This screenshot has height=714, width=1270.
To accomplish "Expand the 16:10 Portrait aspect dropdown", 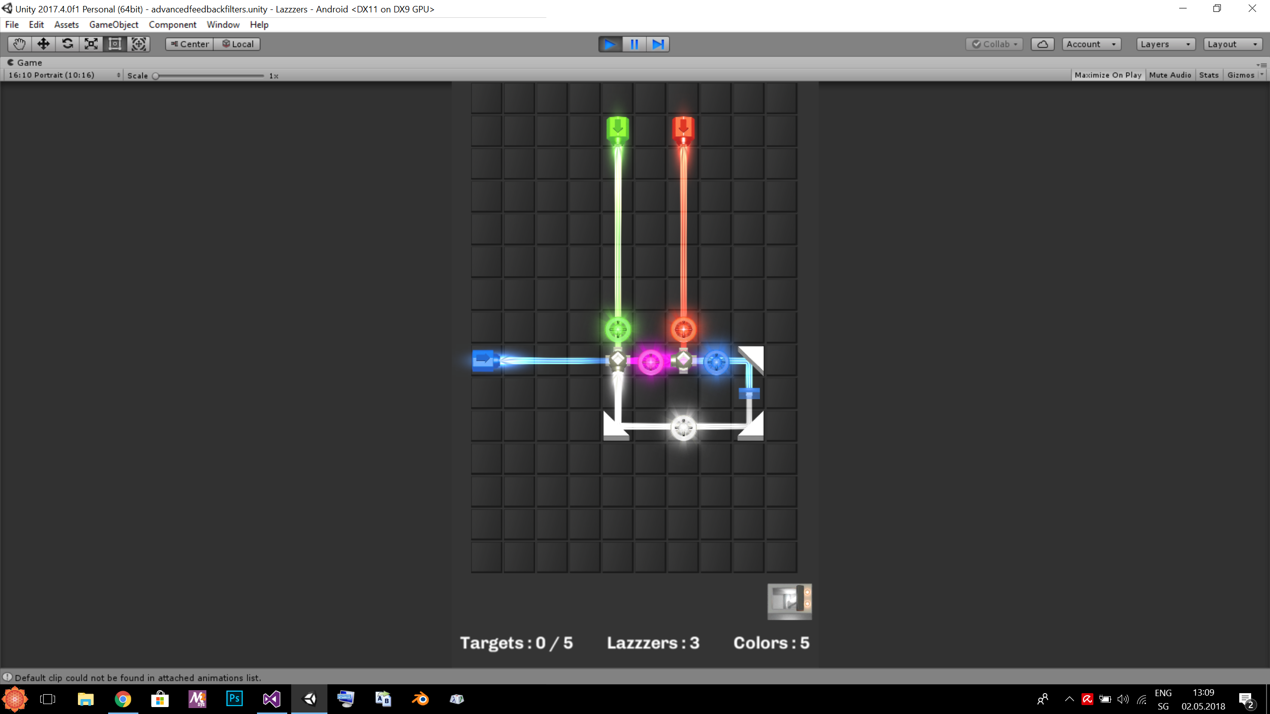I will click(64, 75).
